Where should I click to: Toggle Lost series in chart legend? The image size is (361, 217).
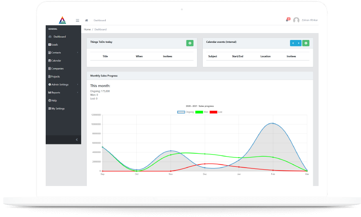[x=216, y=112]
